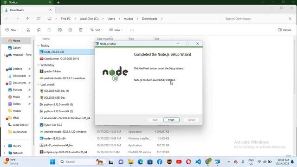This screenshot has width=297, height=167.
Task: Click the Cut icon in Explorer toolbar
Action: click(x=28, y=30)
